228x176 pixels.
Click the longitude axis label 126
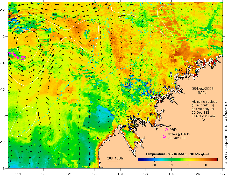click(x=197, y=174)
